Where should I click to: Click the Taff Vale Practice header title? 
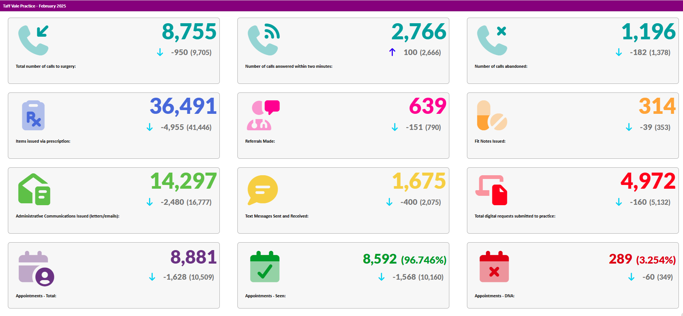point(34,6)
